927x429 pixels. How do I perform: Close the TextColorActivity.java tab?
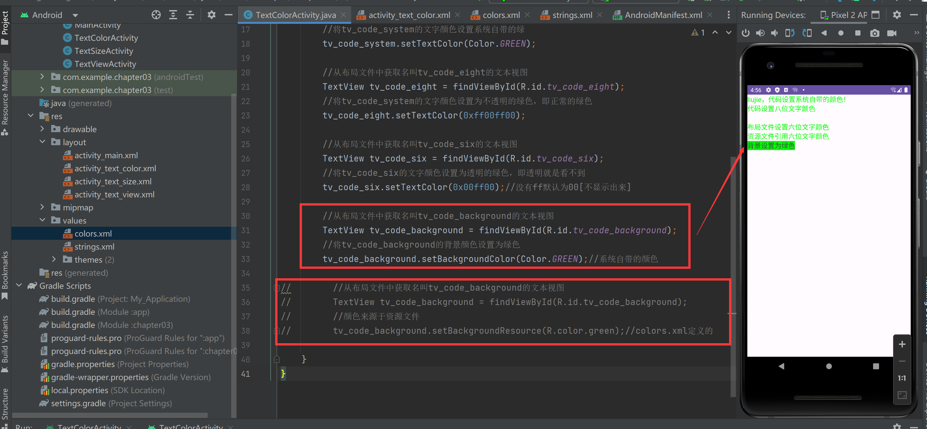[x=343, y=15]
